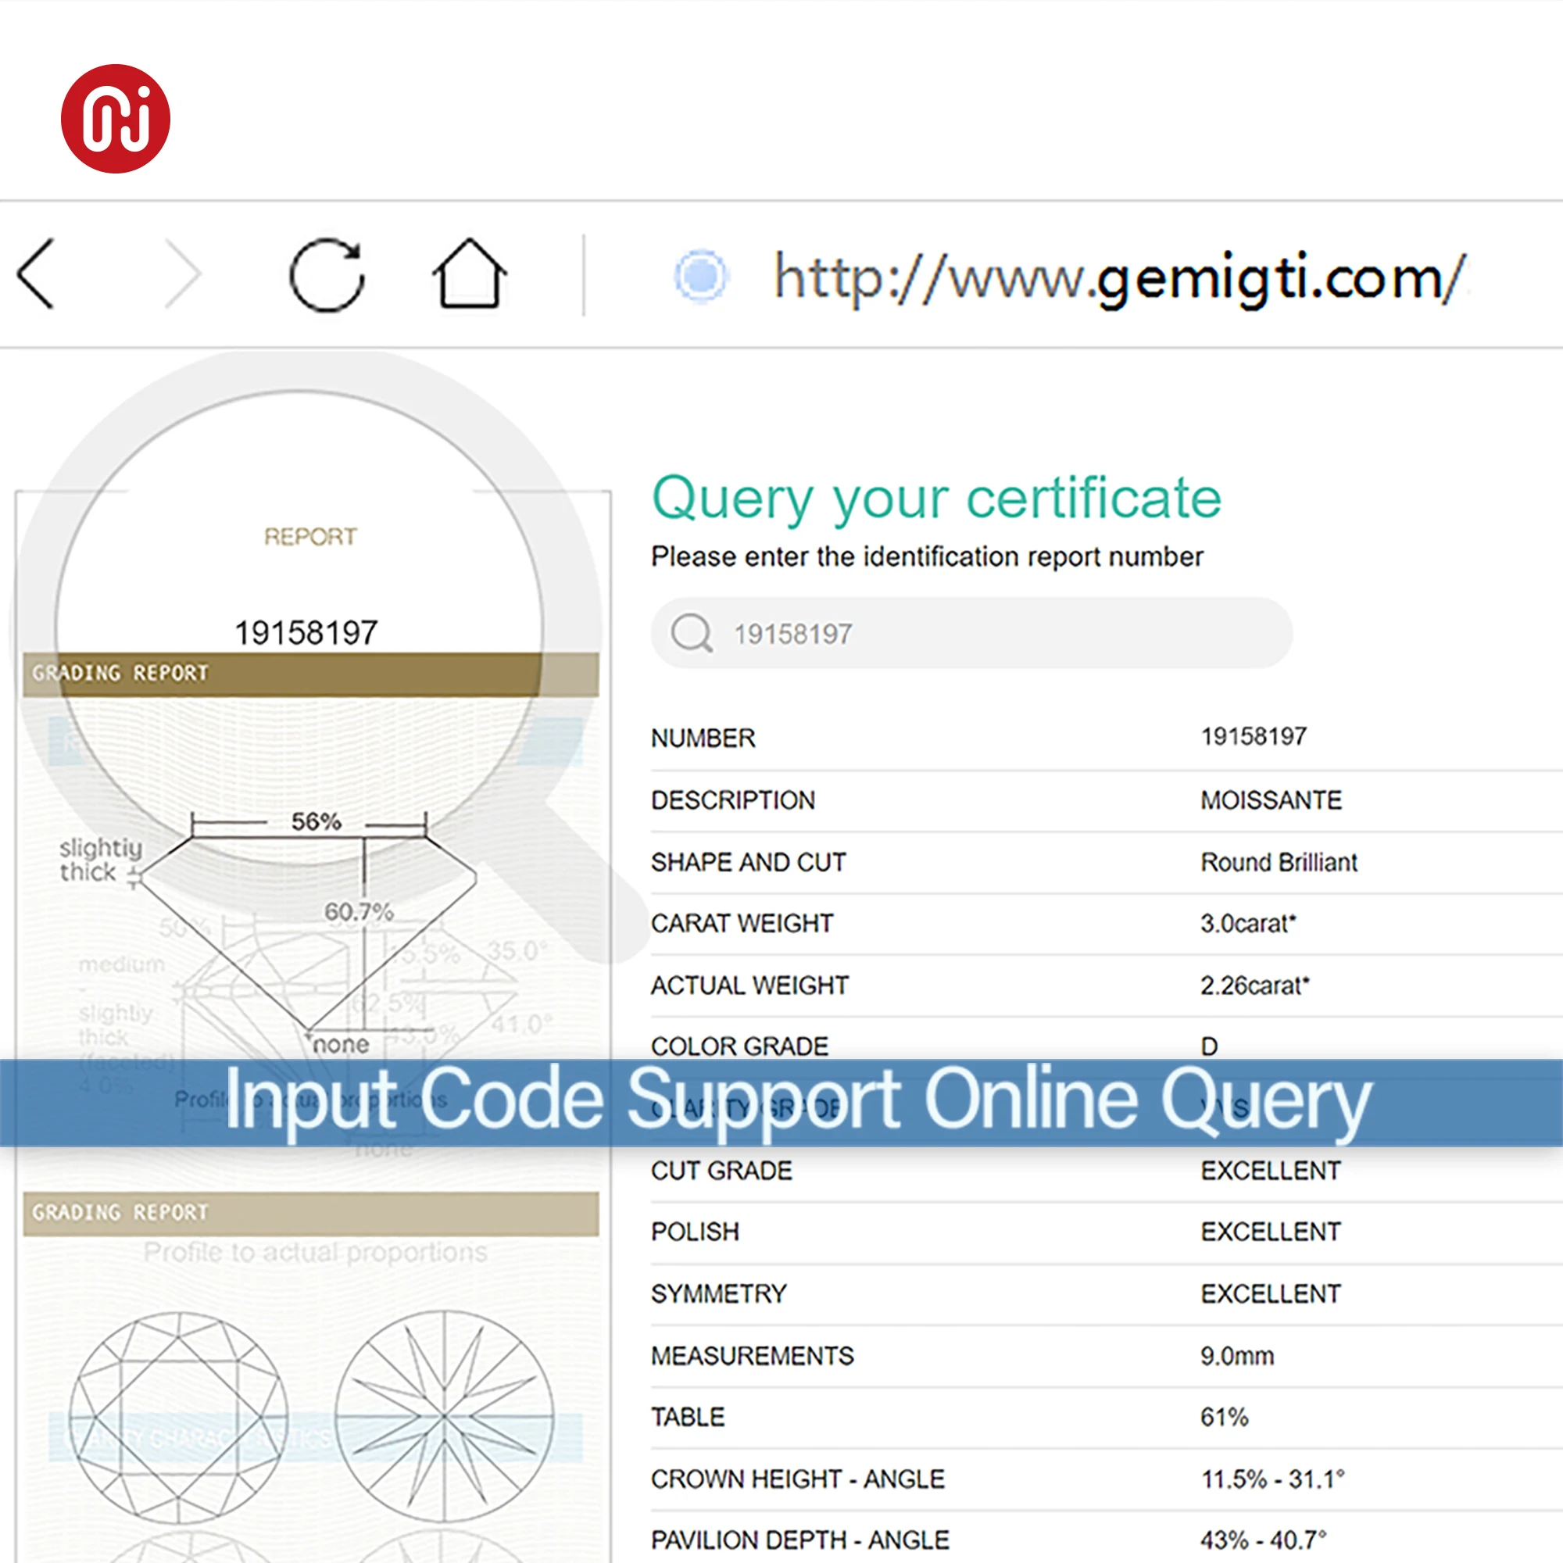Click the 'Query your certificate' heading

point(936,498)
